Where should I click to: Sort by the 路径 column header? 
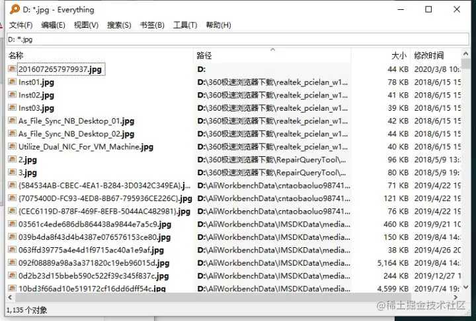pyautogui.click(x=272, y=55)
